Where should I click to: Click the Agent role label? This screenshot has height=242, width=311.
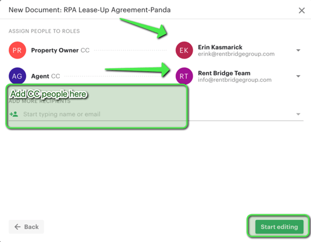pos(40,76)
